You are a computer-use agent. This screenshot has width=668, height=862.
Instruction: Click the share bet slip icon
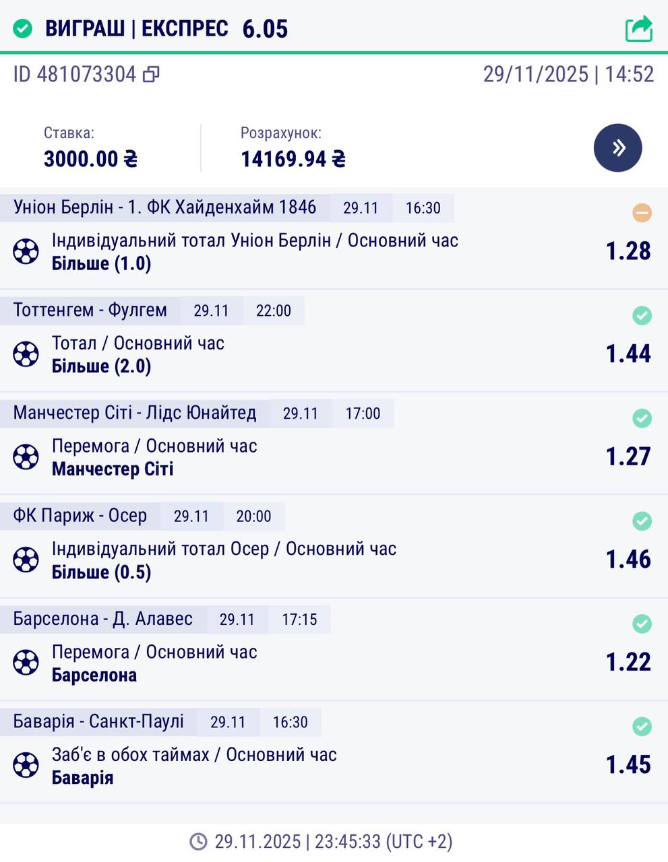point(638,28)
